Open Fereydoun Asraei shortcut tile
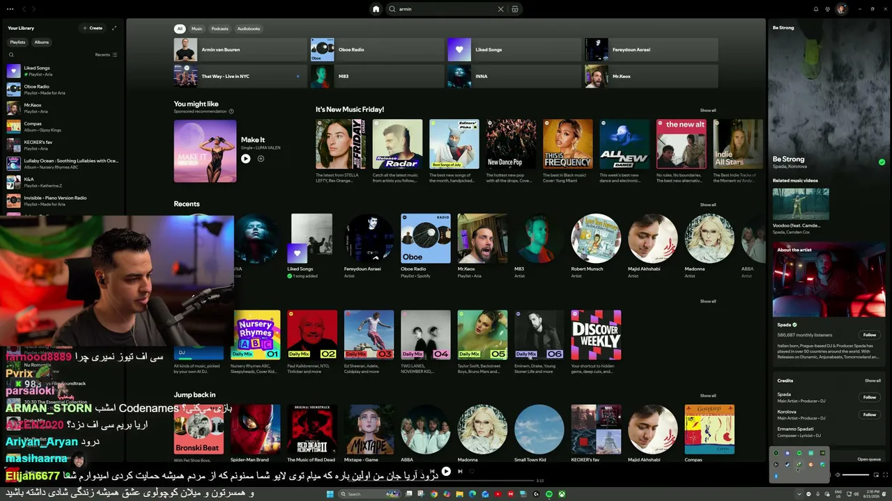The height and width of the screenshot is (501, 892). click(x=651, y=49)
